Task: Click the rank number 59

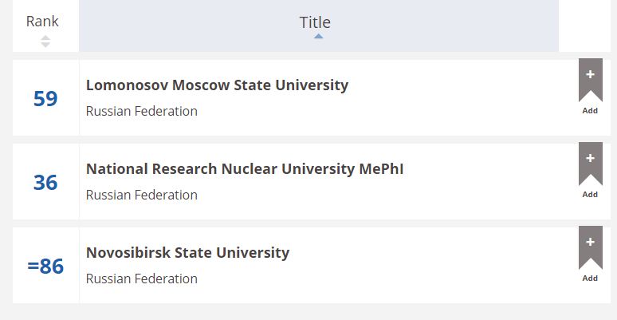Action: pos(45,98)
